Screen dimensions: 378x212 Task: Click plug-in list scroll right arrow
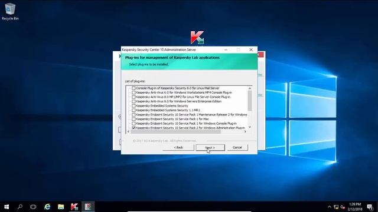pos(245,131)
